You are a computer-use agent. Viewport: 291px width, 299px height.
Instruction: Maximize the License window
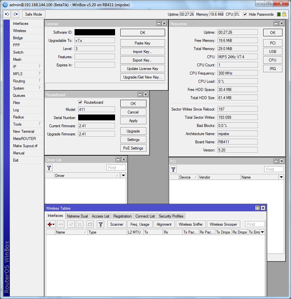point(159,24)
